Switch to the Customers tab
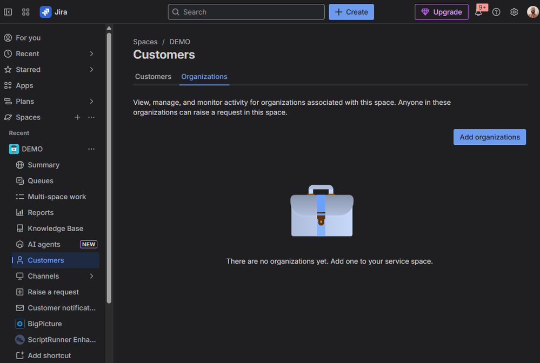Image resolution: width=540 pixels, height=363 pixels. (x=153, y=77)
